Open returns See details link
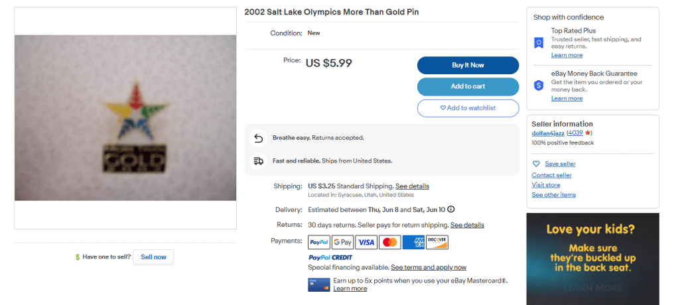 pos(467,225)
